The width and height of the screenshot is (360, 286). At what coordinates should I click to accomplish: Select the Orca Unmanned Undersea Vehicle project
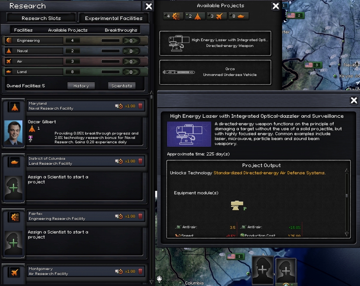pos(215,72)
